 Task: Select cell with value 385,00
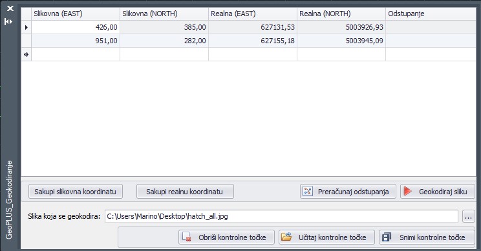click(x=164, y=27)
